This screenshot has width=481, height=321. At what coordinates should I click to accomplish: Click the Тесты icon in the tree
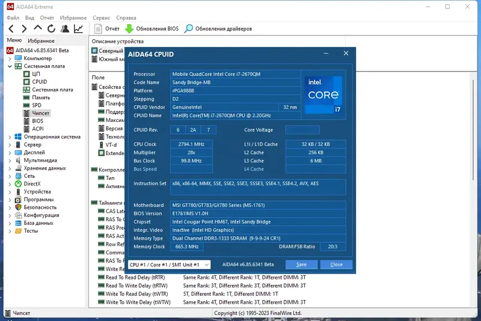pos(19,231)
